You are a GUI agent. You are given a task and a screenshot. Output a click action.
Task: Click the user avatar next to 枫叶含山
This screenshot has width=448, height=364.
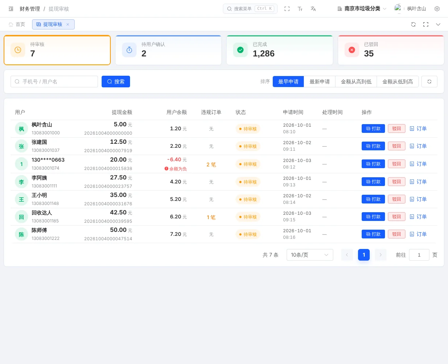tap(398, 9)
